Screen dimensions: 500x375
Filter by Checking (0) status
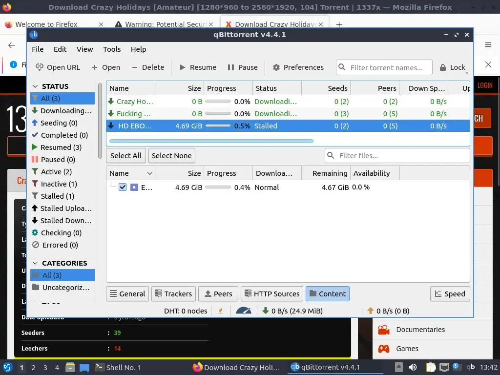pyautogui.click(x=62, y=233)
